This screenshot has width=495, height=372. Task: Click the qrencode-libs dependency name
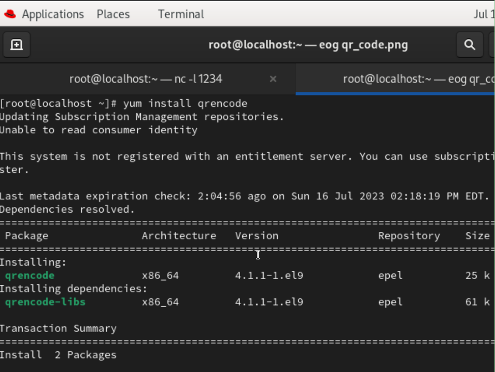coord(45,302)
